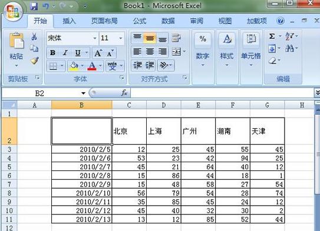320x231 pixels.
Task: Click the Format Painter brush icon
Action: (x=34, y=61)
